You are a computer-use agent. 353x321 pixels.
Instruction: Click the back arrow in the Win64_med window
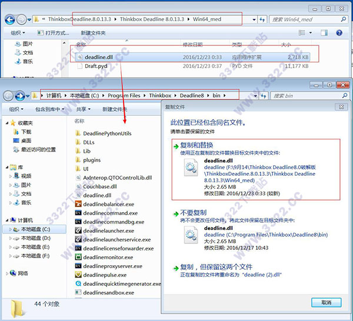click(x=10, y=19)
